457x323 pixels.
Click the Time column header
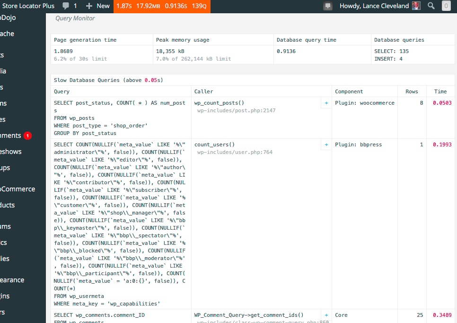pyautogui.click(x=440, y=91)
